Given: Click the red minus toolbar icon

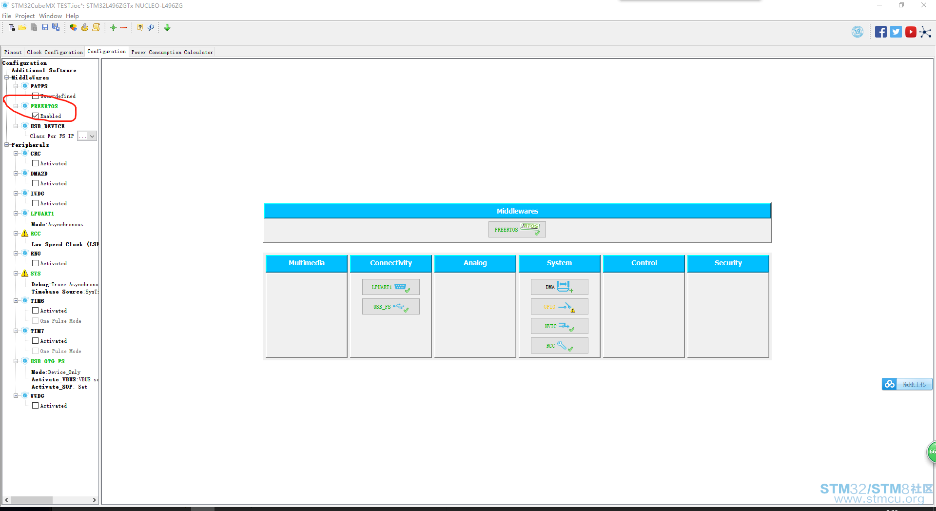Looking at the screenshot, I should tap(124, 28).
